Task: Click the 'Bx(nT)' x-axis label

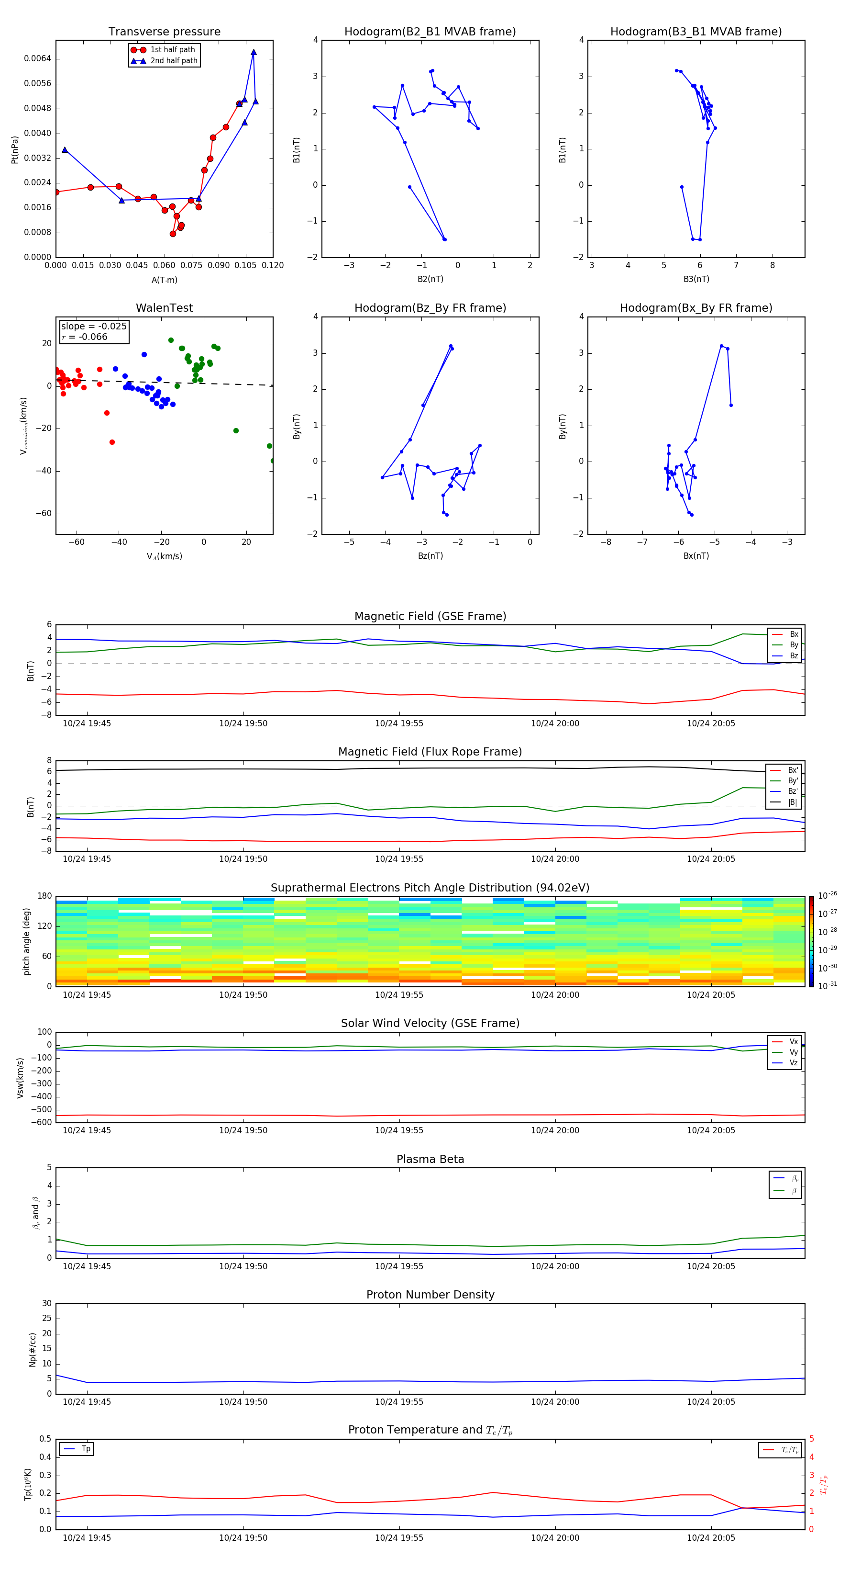Action: coord(696,556)
